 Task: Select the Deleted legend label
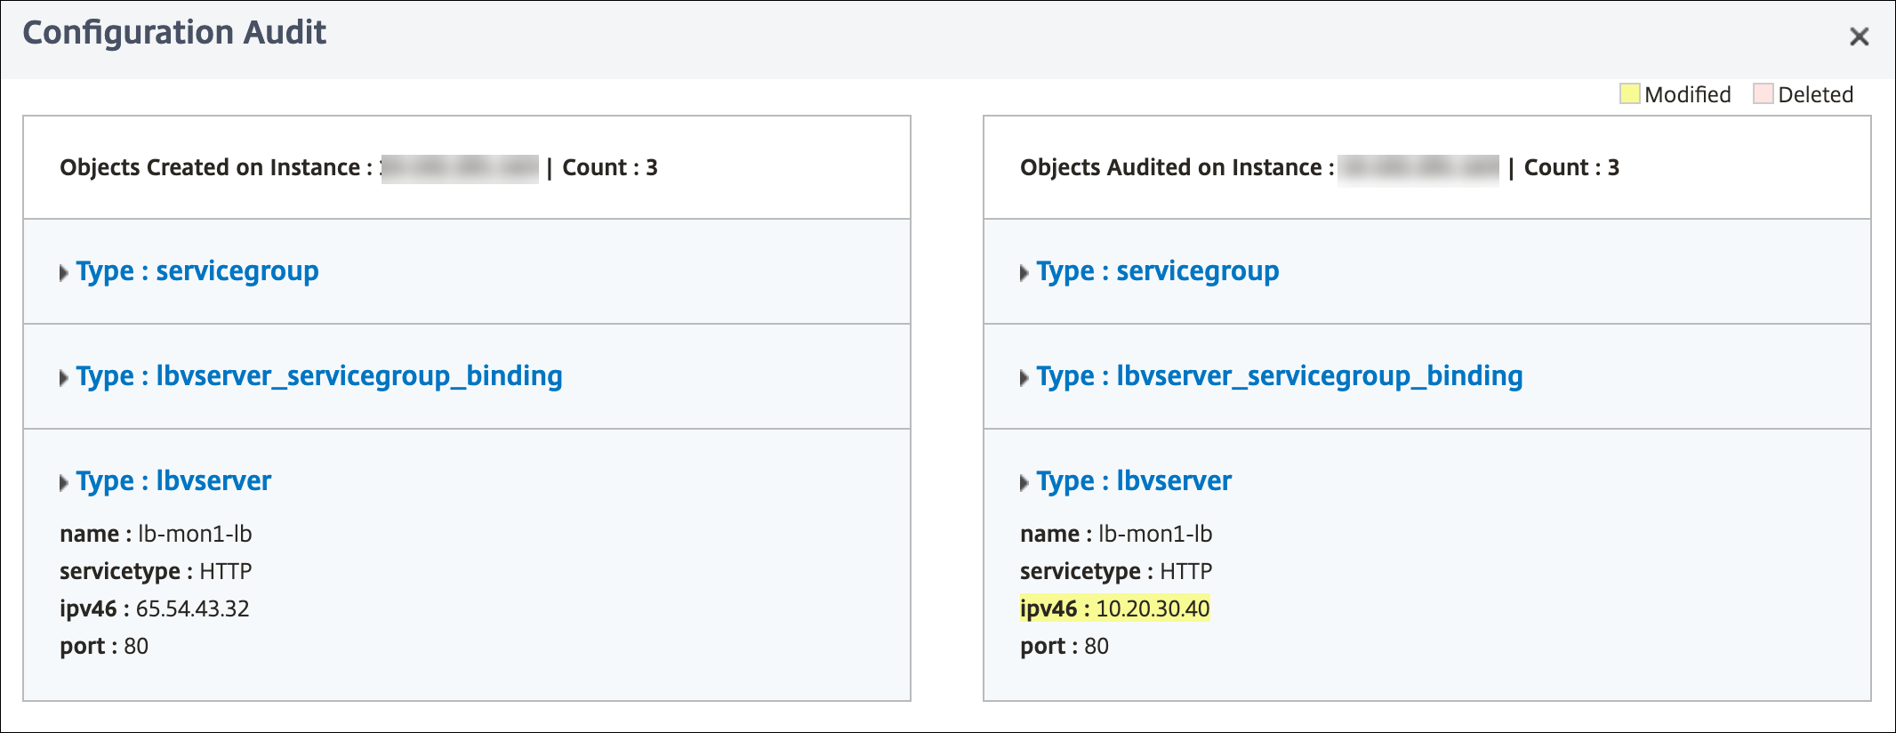tap(1815, 94)
